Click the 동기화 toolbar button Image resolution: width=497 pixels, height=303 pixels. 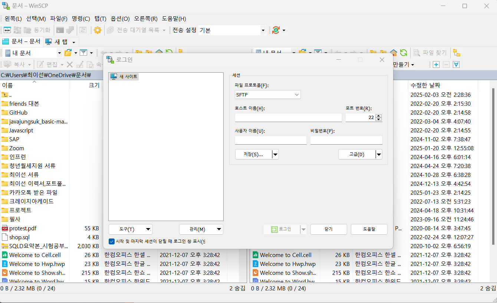tap(37, 30)
